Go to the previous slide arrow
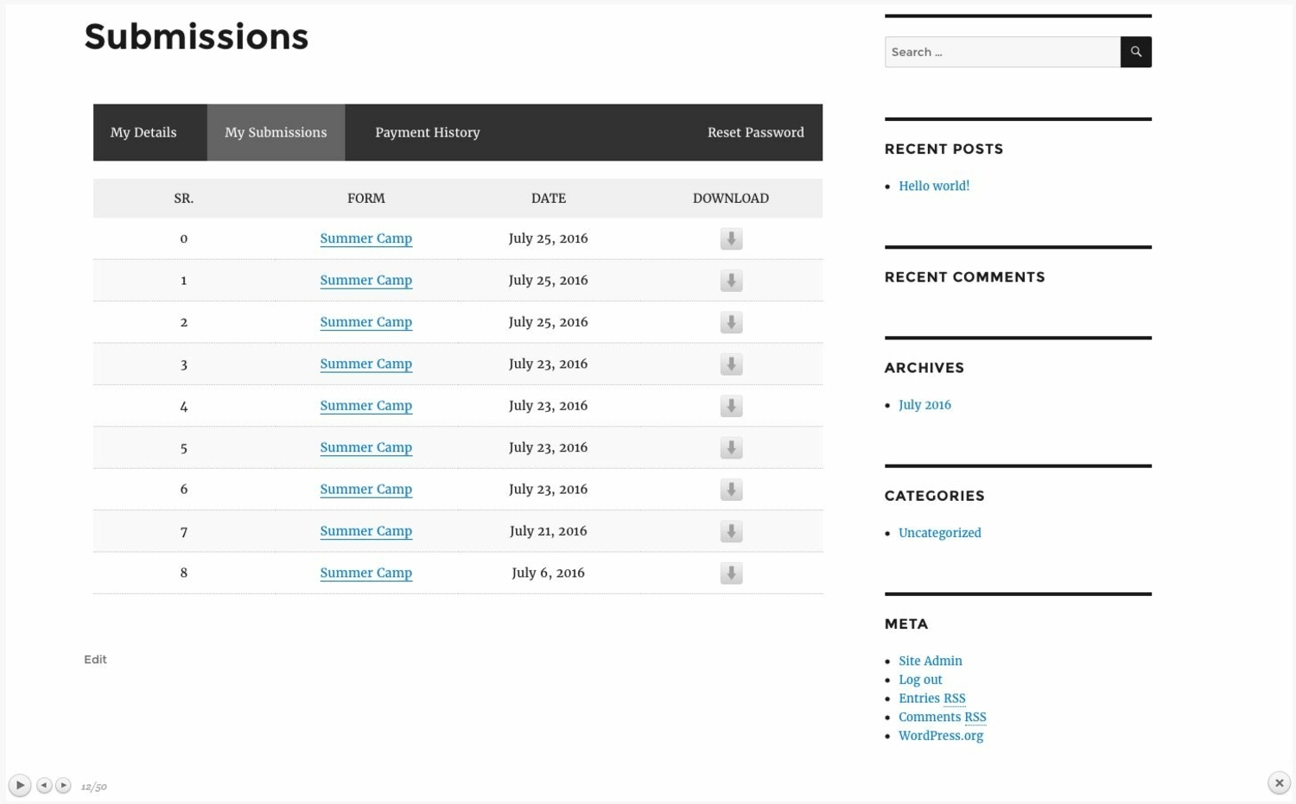 pos(44,785)
